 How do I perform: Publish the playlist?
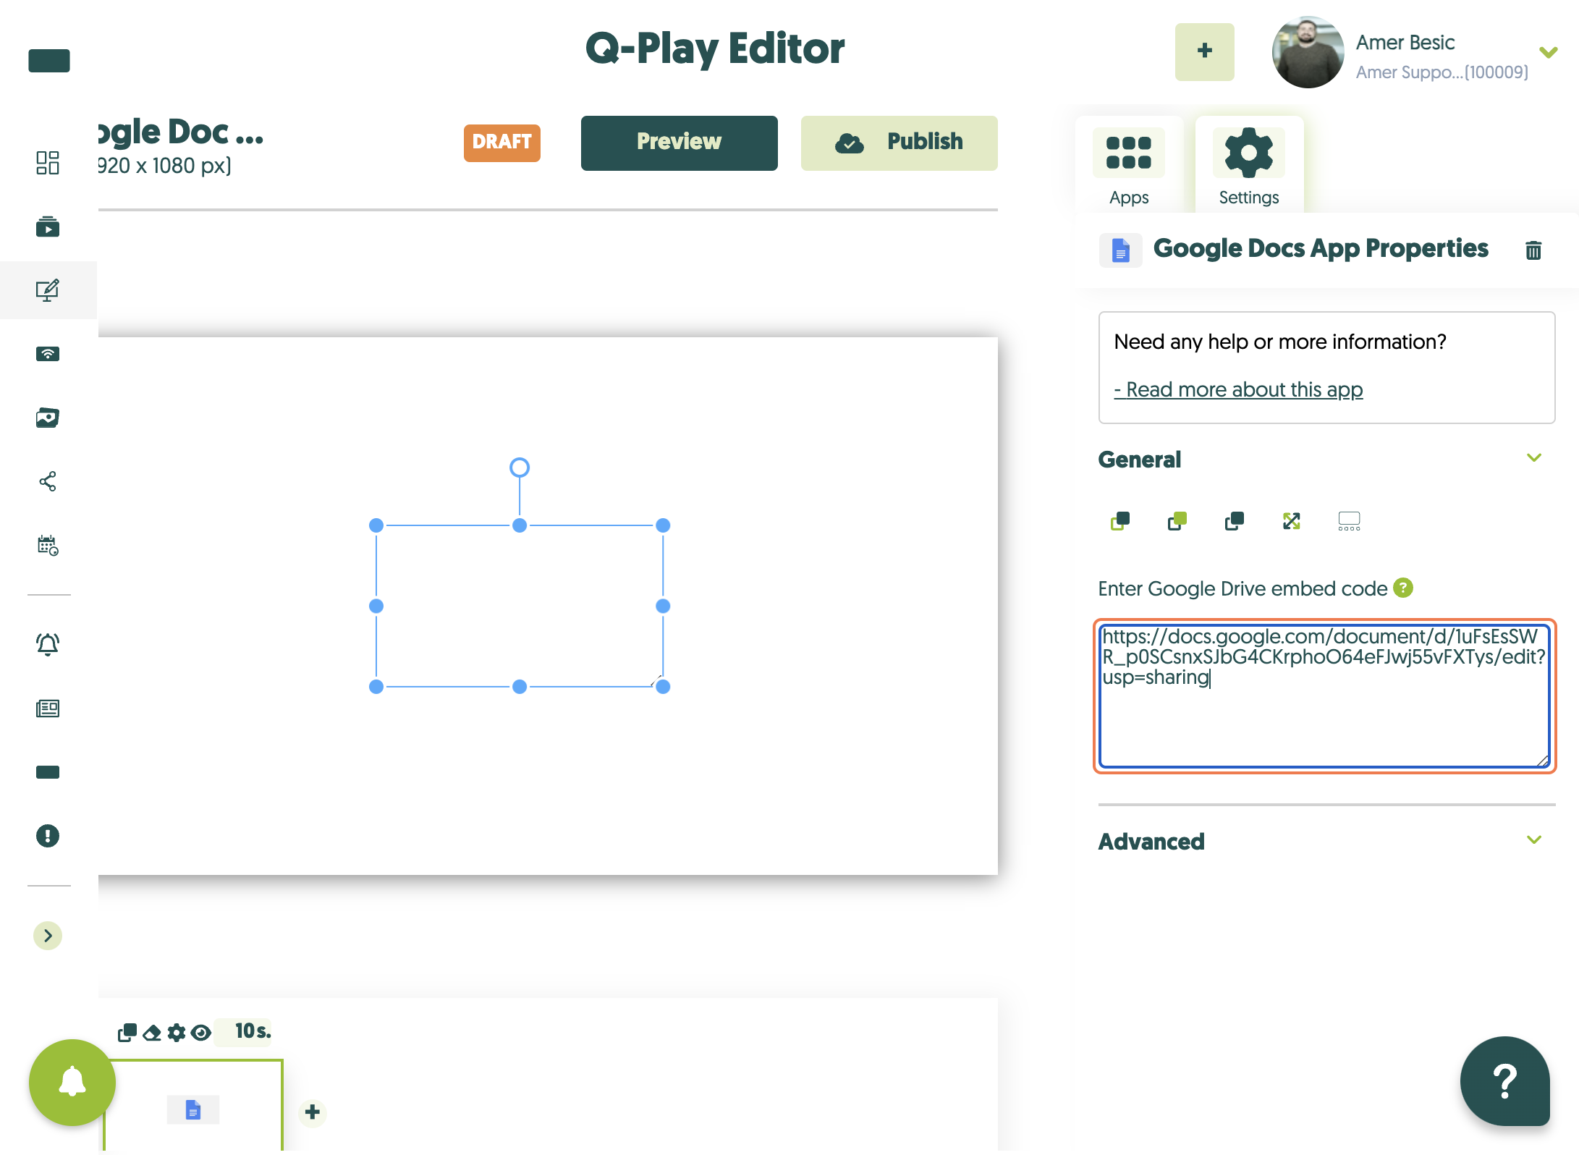click(899, 143)
